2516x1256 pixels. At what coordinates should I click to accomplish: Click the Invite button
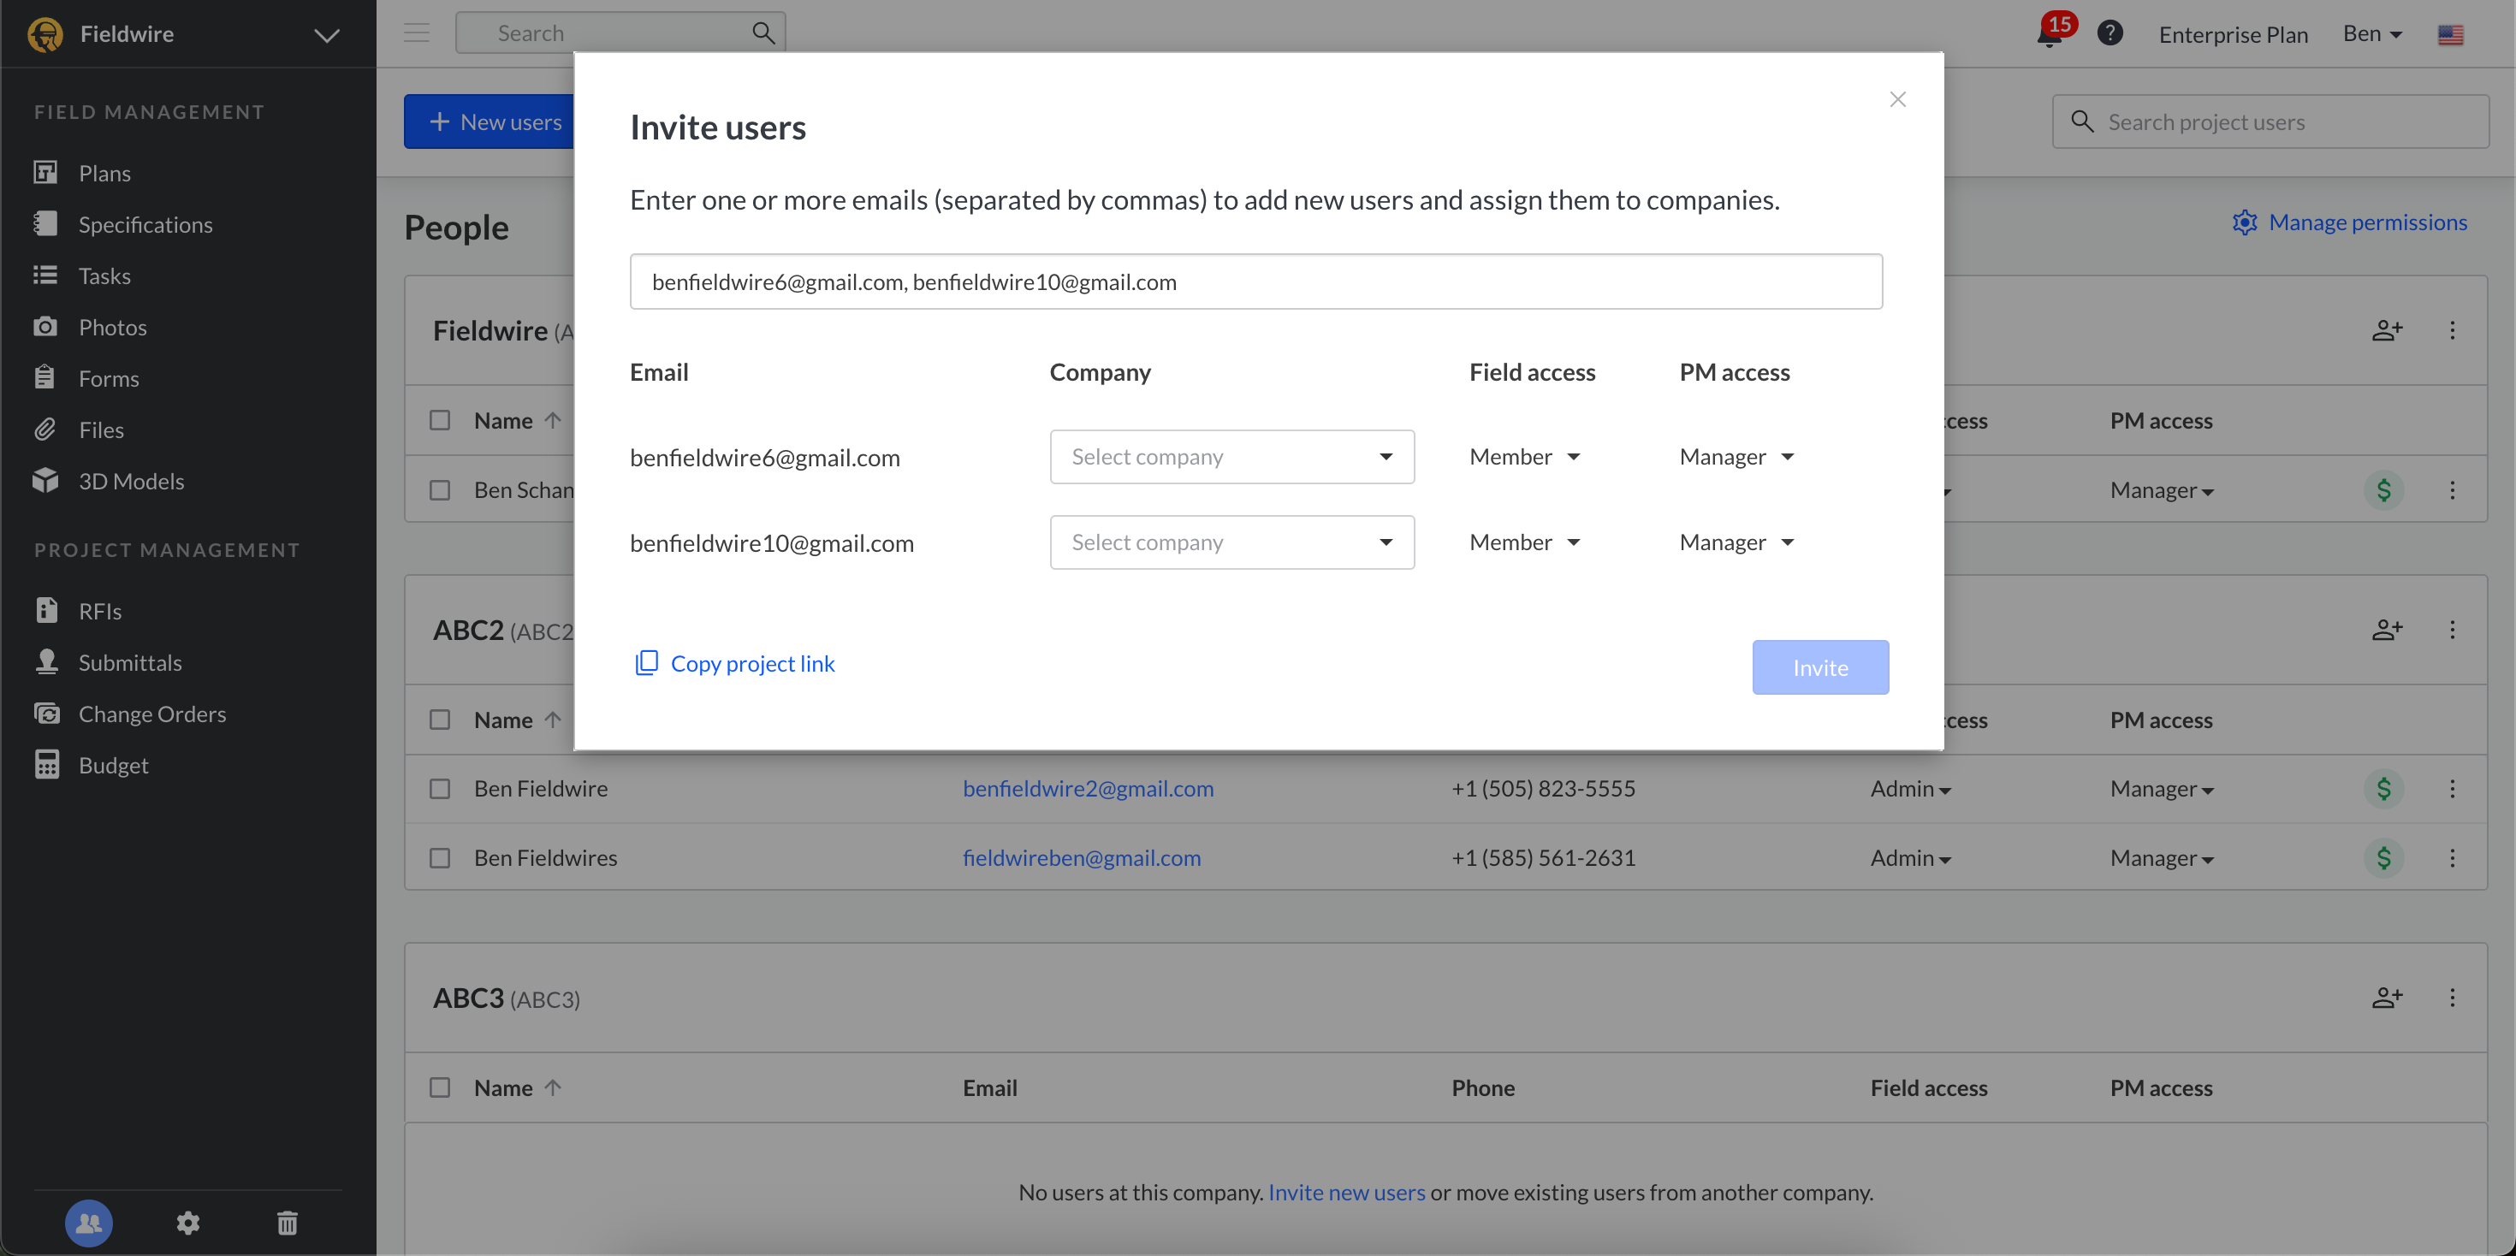point(1819,667)
